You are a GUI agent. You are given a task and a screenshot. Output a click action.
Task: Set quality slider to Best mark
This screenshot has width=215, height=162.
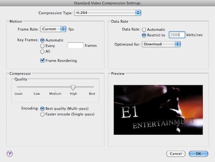pyautogui.click(x=91, y=87)
